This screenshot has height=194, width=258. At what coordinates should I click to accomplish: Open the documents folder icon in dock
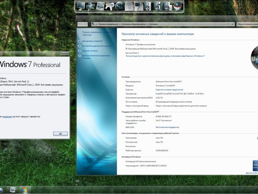tap(167, 6)
